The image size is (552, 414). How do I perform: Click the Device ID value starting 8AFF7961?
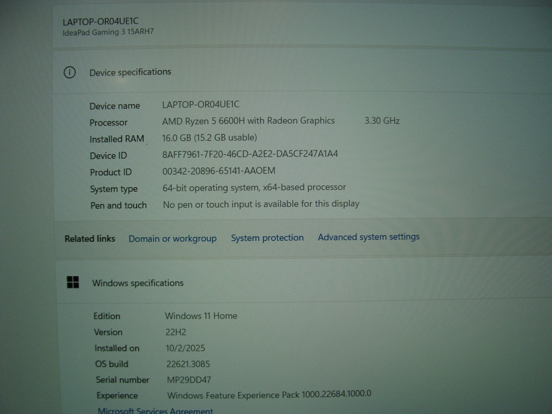click(250, 154)
